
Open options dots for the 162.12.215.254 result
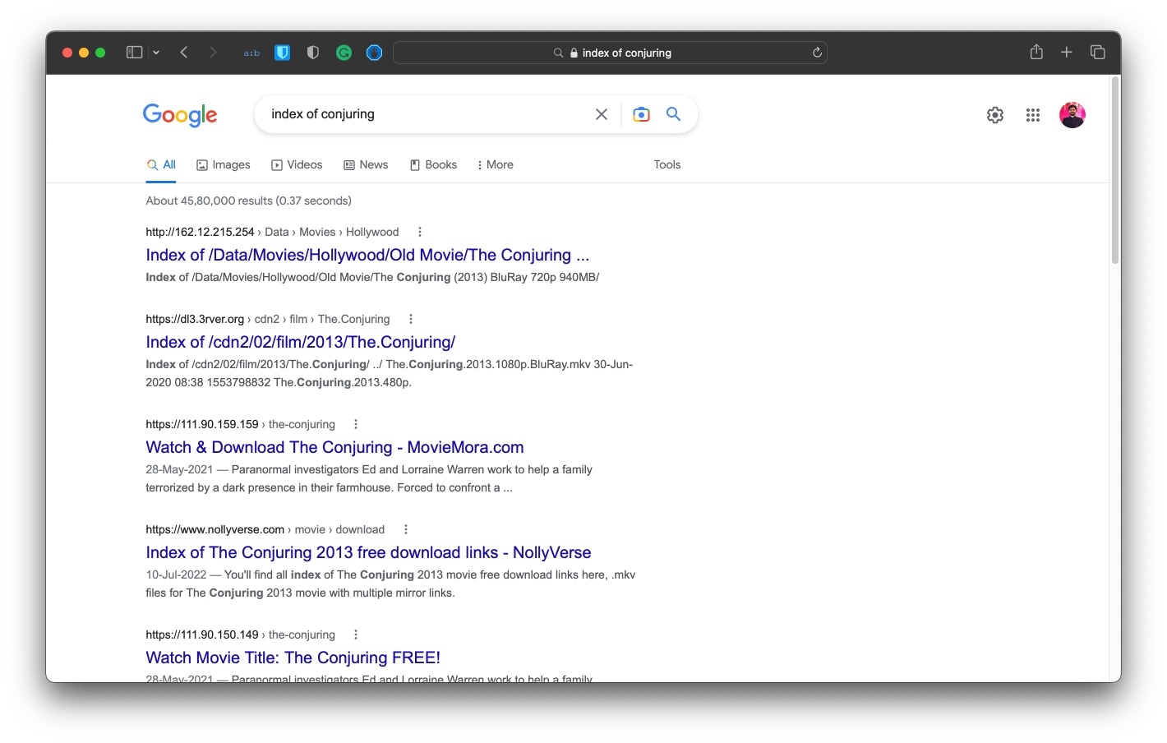pos(420,232)
